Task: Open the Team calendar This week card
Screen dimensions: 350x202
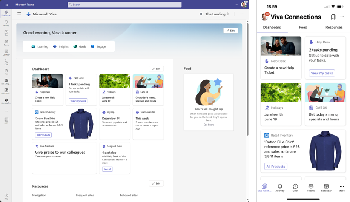Action: [148, 124]
